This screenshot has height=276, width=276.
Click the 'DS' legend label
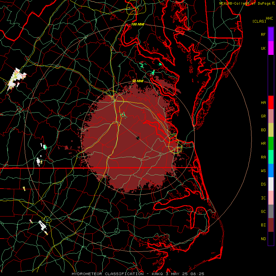click(x=263, y=184)
